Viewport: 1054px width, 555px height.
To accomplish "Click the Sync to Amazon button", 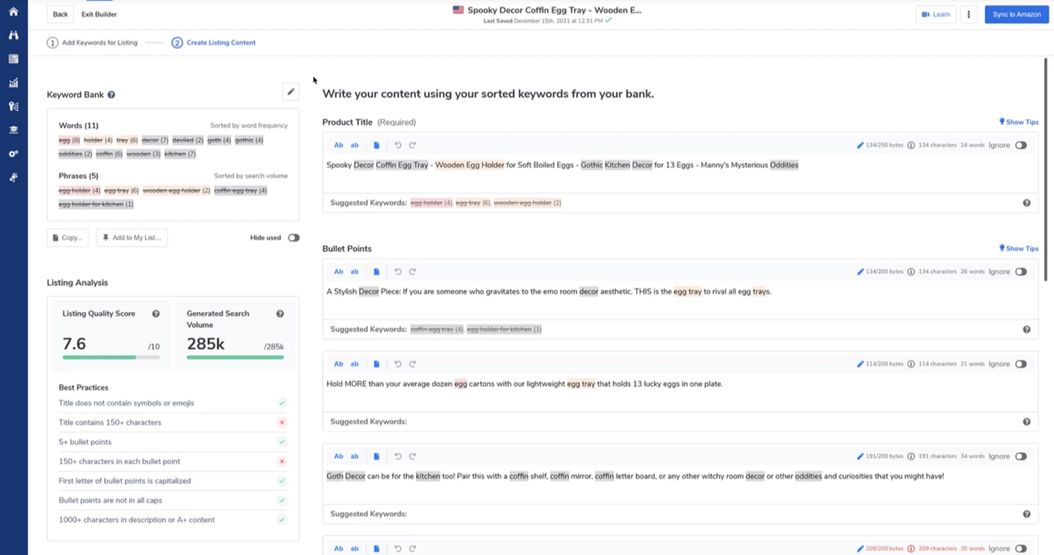I will point(1016,14).
